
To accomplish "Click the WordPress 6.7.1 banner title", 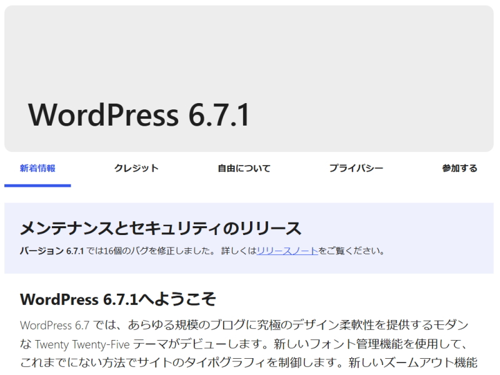I will (139, 115).
